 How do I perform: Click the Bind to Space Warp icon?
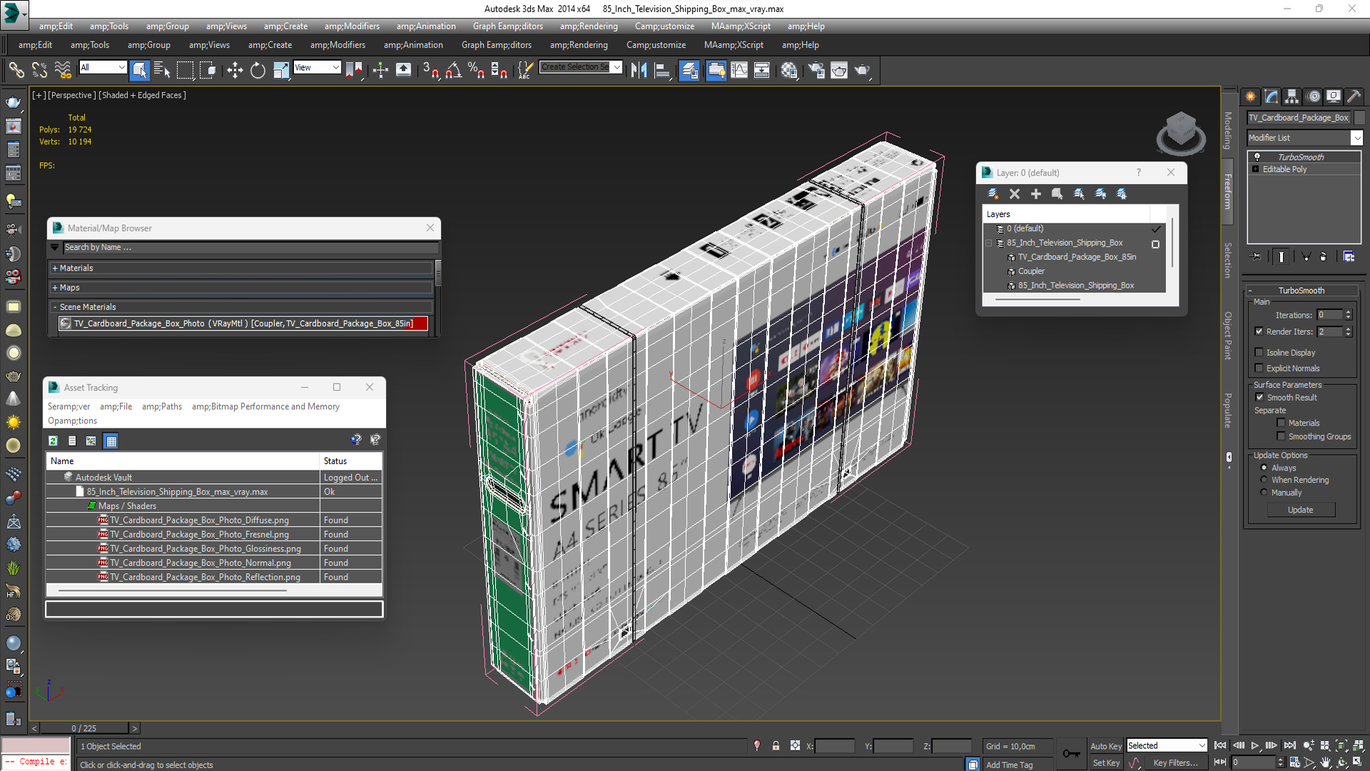(63, 70)
